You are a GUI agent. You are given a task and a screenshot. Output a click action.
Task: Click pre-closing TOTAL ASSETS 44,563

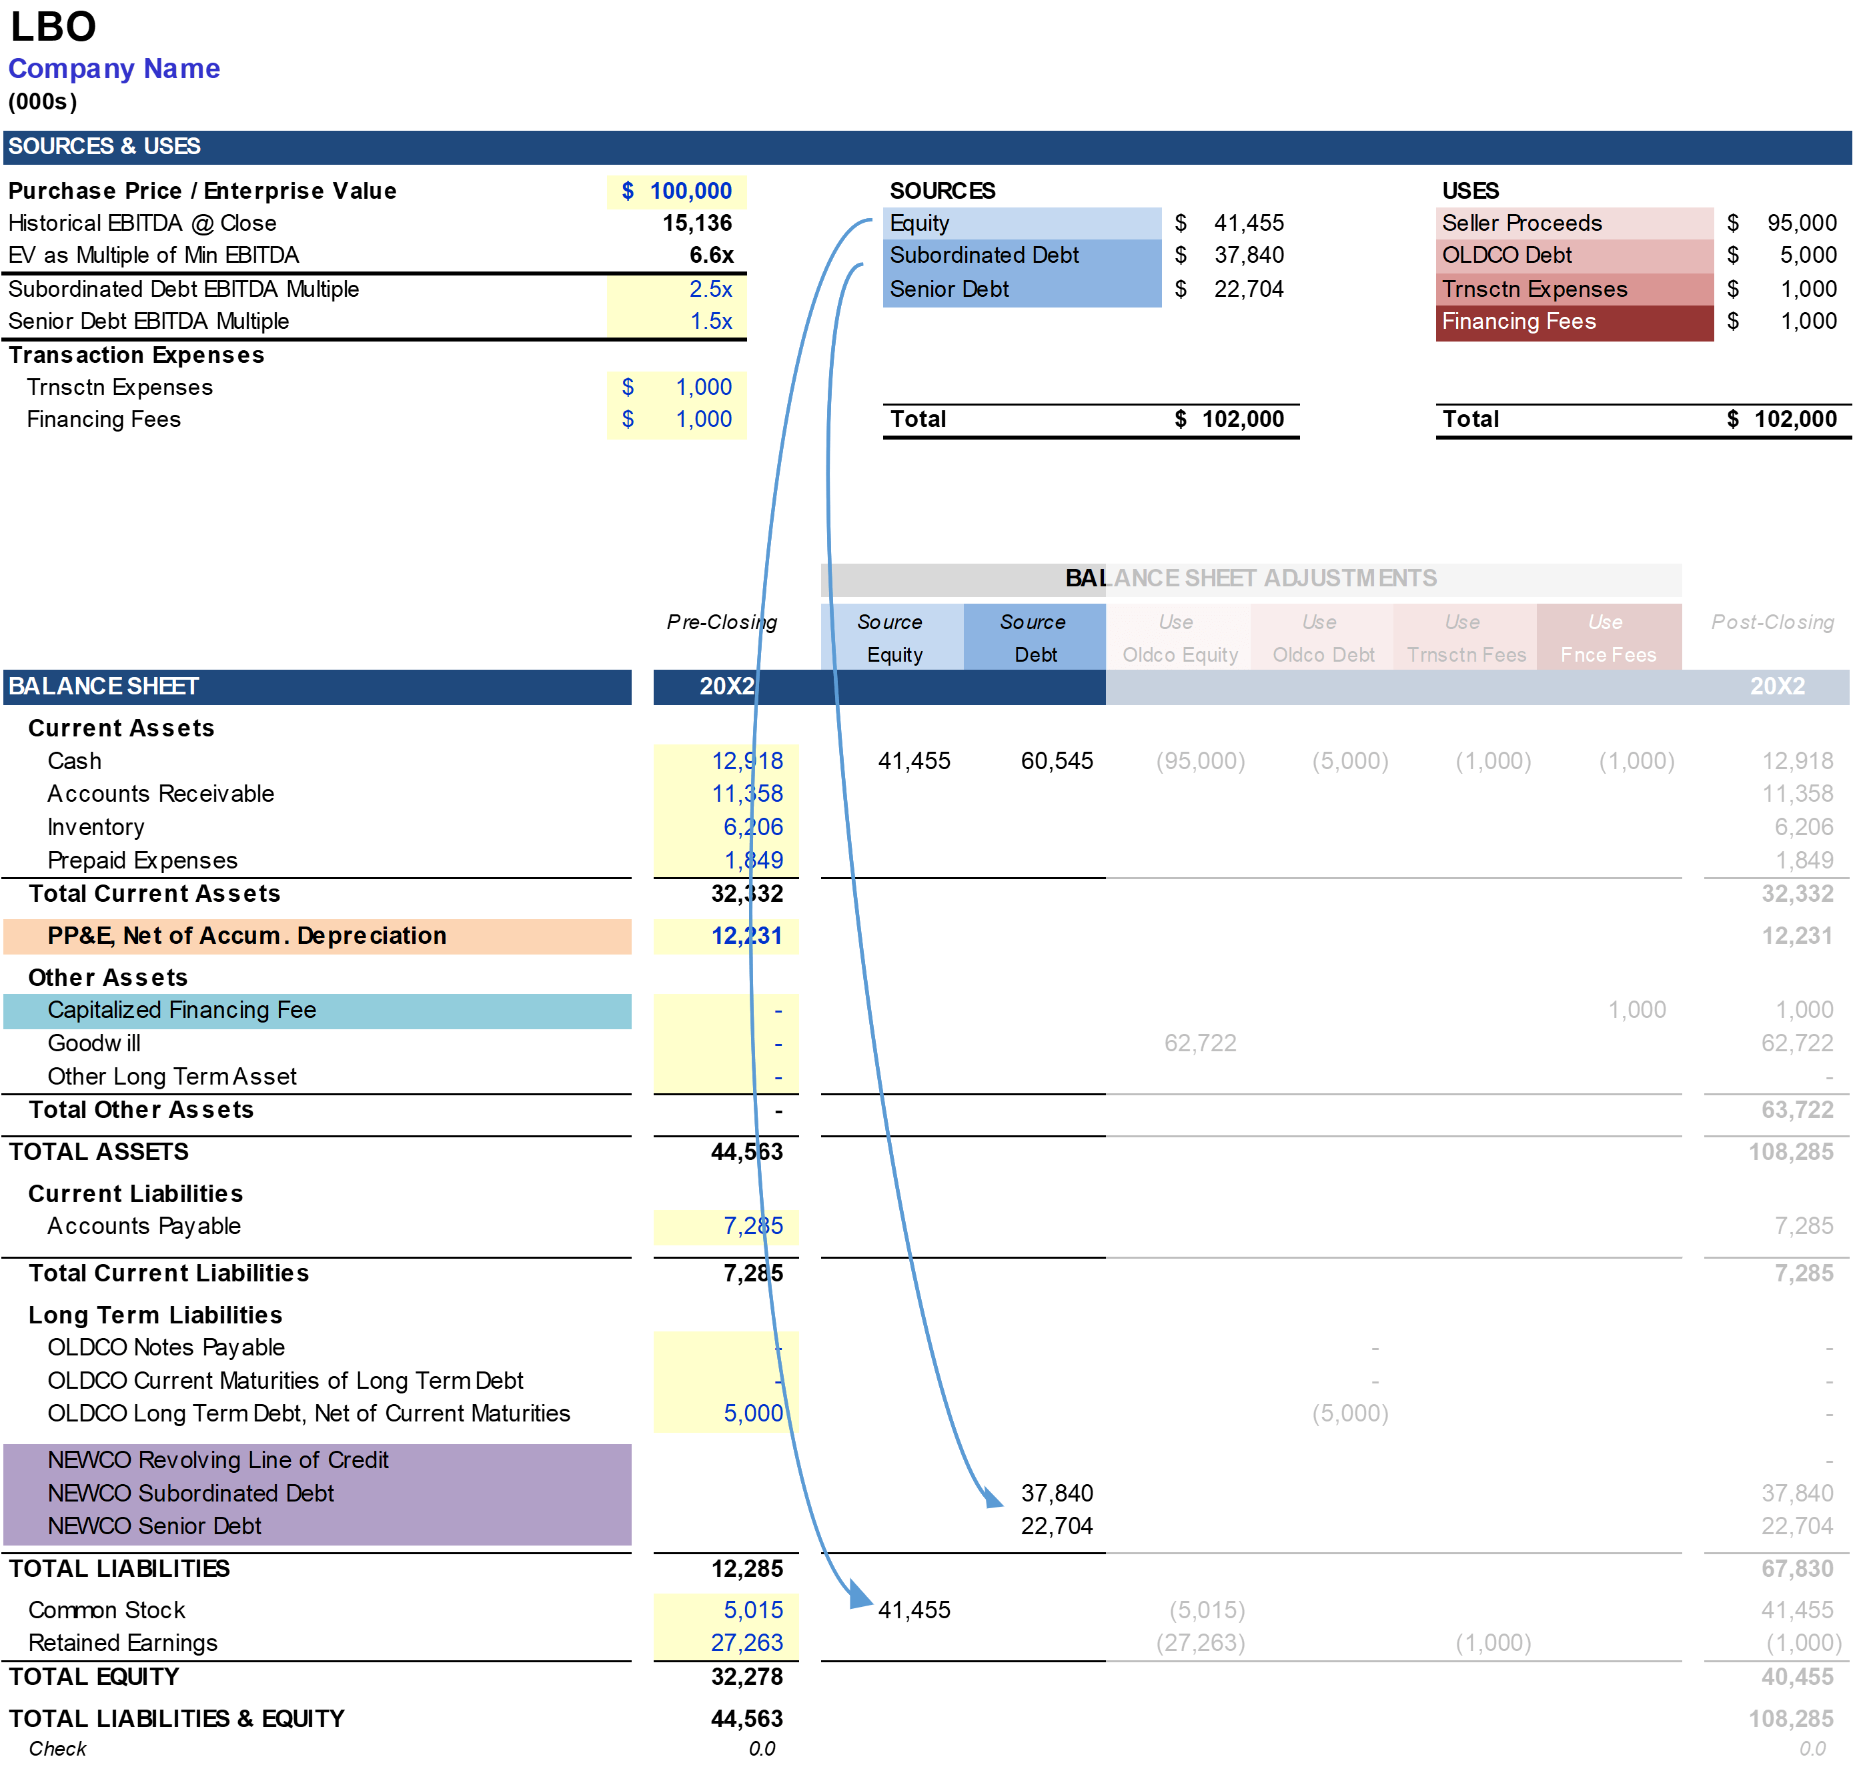746,1152
